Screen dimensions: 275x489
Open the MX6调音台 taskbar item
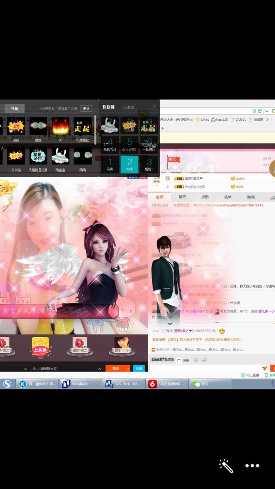coord(80,384)
